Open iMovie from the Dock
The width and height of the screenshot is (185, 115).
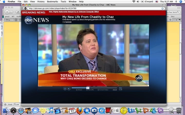(x=58, y=111)
